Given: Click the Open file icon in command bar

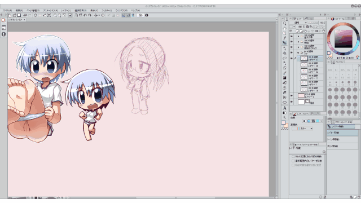Looking at the screenshot, I should click(15, 15).
